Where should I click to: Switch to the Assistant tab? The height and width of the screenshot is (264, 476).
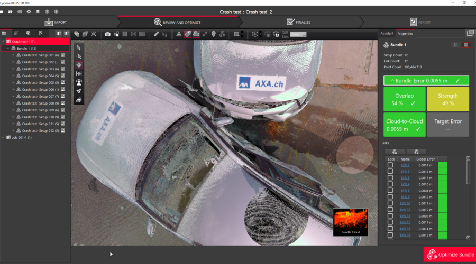tap(387, 34)
